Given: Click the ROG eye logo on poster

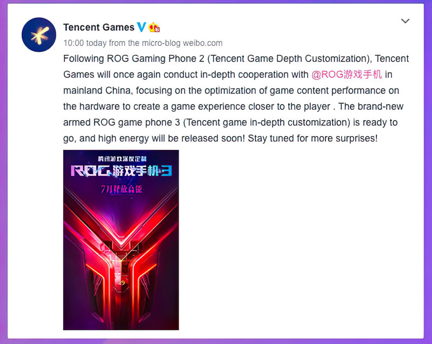Looking at the screenshot, I should tap(121, 282).
